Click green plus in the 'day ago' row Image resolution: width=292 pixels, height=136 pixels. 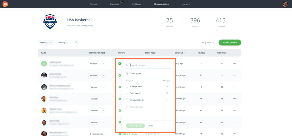[120, 63]
